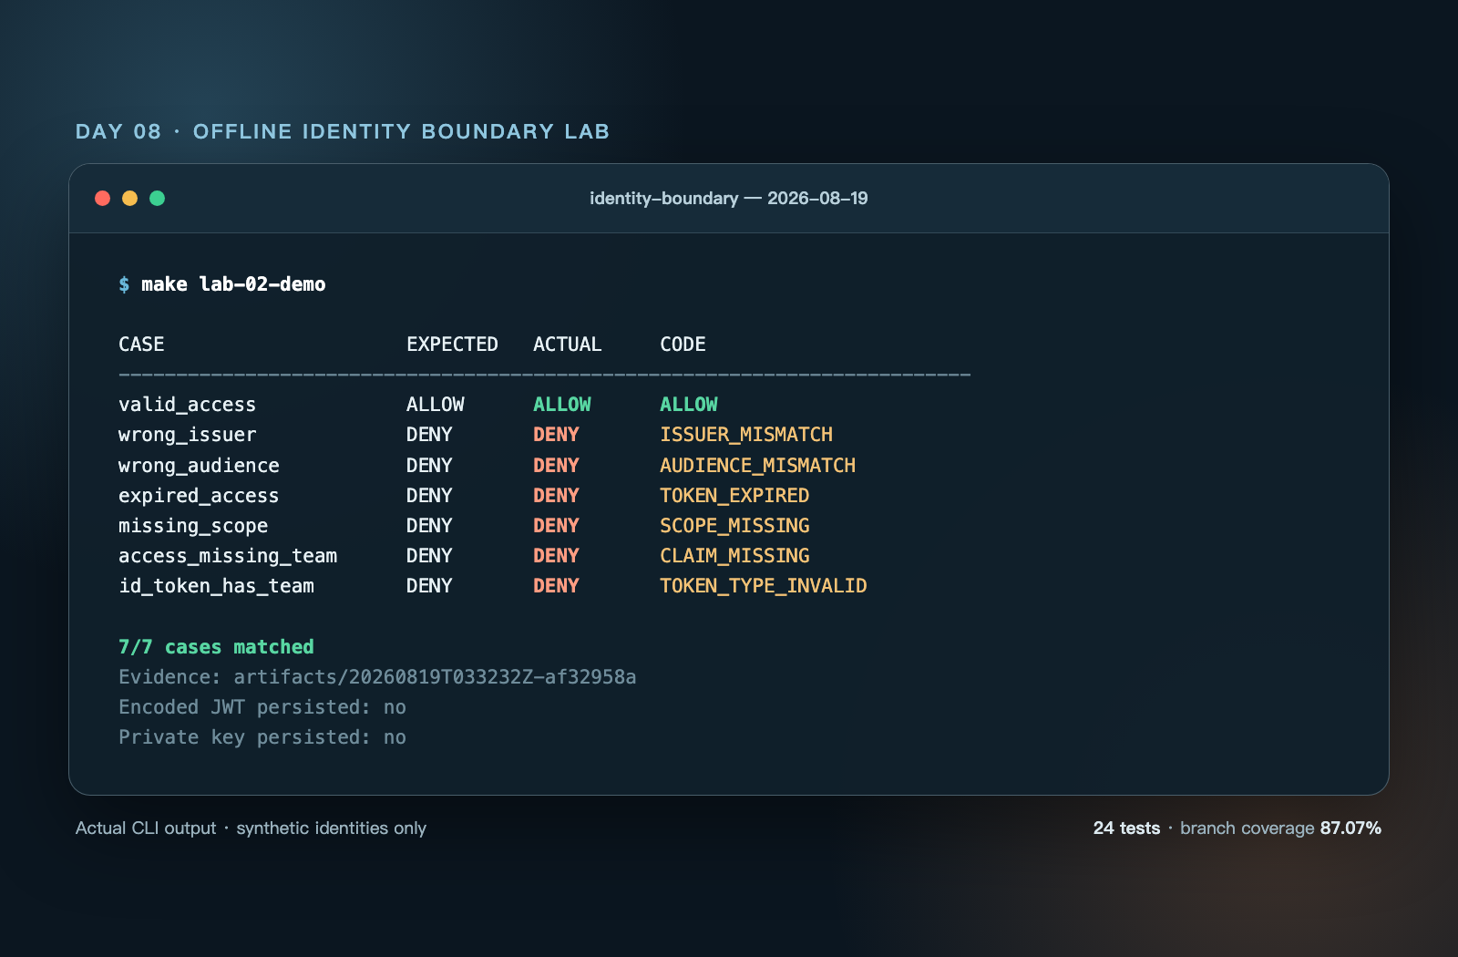Click the expected DENY for wrong_issuer

coord(429,435)
